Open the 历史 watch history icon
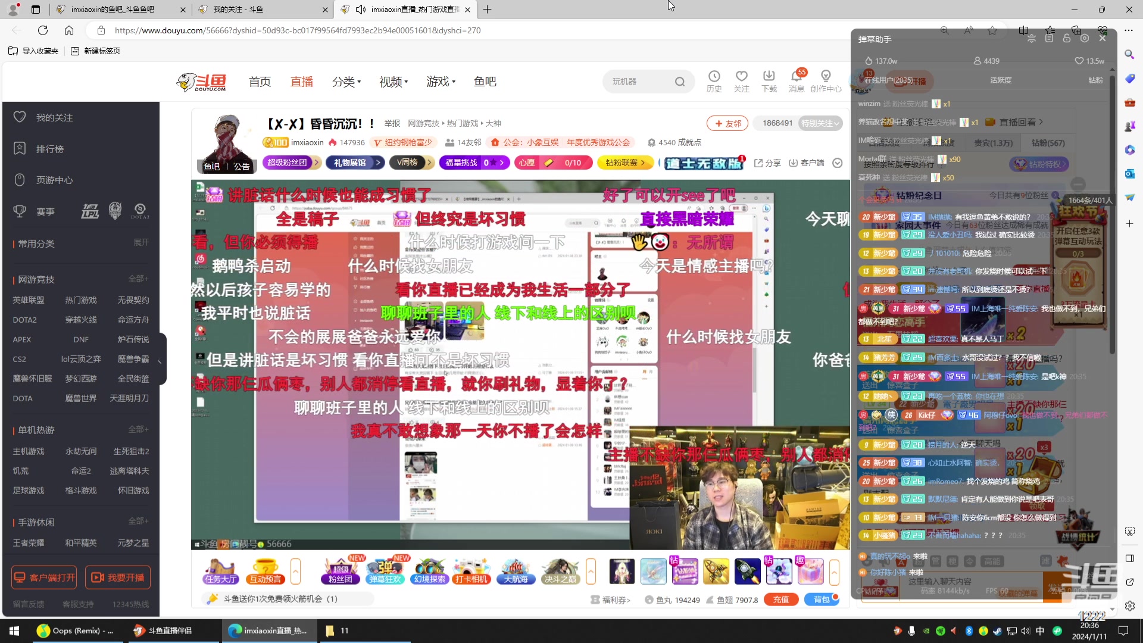Image resolution: width=1143 pixels, height=643 pixels. click(x=714, y=82)
